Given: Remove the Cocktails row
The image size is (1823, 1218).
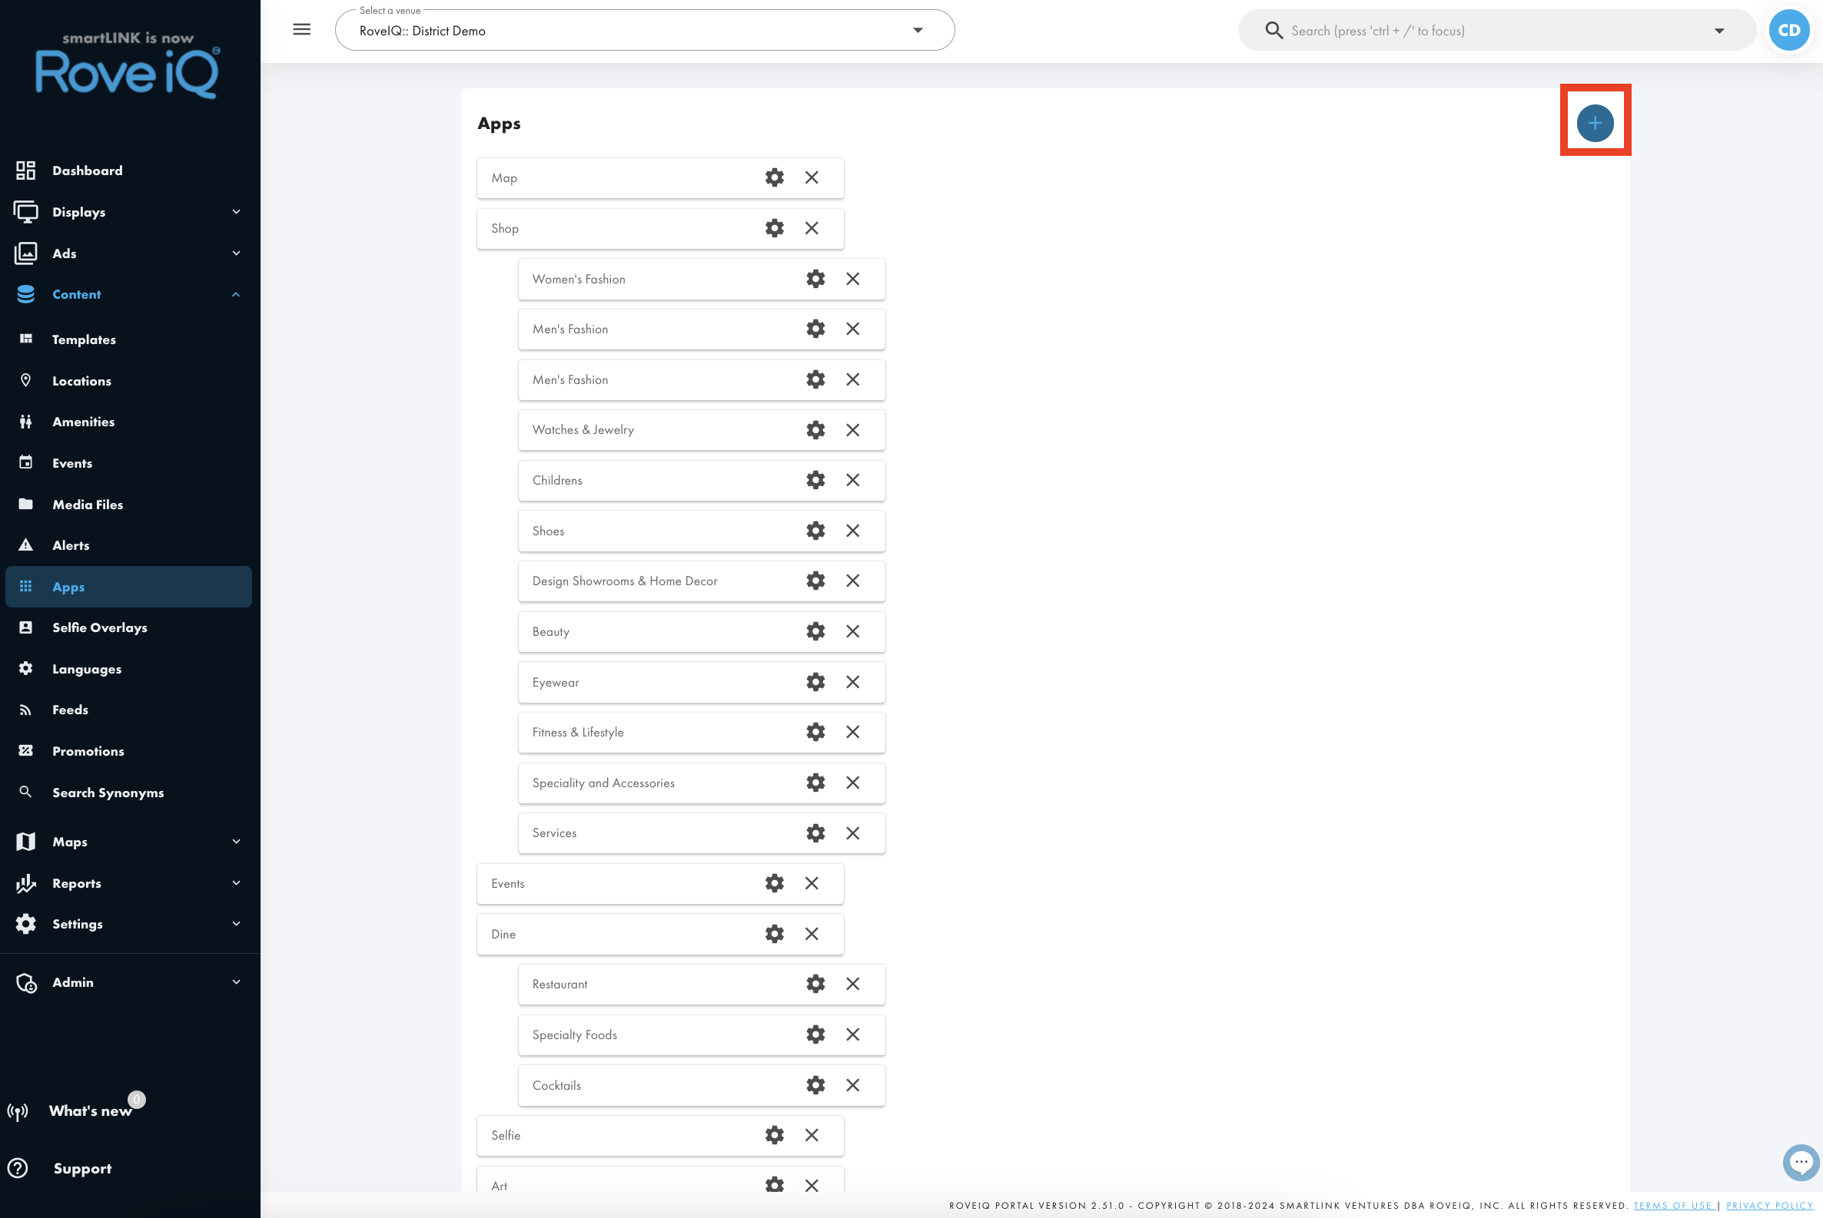Looking at the screenshot, I should pos(853,1084).
